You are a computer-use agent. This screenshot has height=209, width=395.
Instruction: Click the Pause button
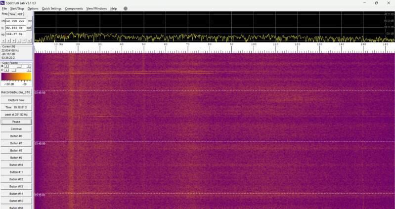point(16,122)
